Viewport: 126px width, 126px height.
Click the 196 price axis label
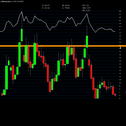tap(120, 23)
